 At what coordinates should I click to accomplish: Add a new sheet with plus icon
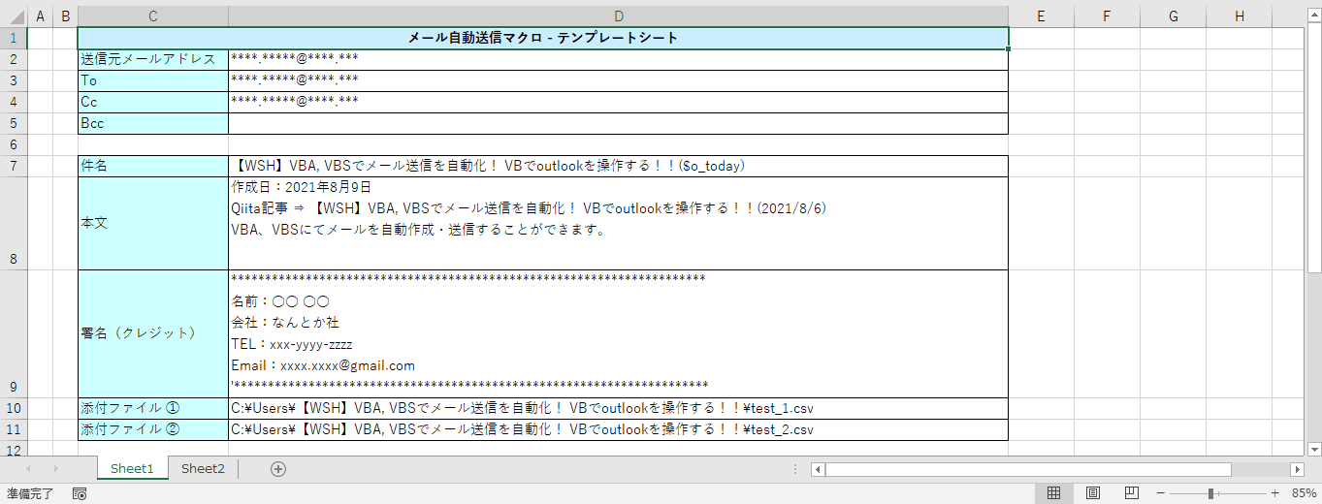[278, 469]
